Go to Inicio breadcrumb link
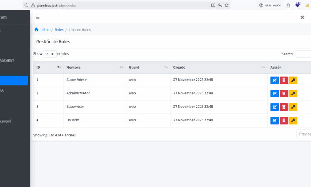 click(x=45, y=30)
